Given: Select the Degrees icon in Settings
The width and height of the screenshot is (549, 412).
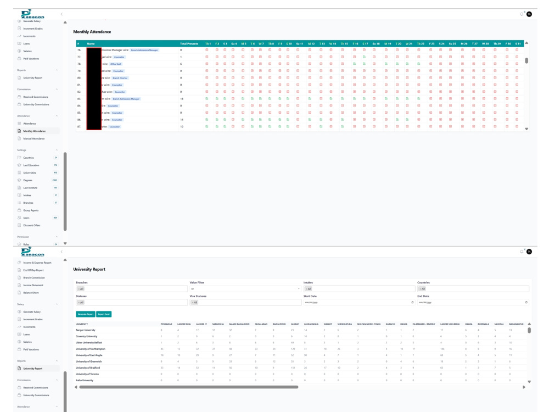Looking at the screenshot, I should click(19, 180).
